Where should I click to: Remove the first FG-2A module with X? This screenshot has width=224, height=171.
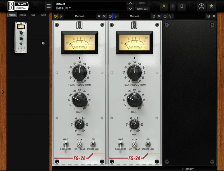pos(104,16)
